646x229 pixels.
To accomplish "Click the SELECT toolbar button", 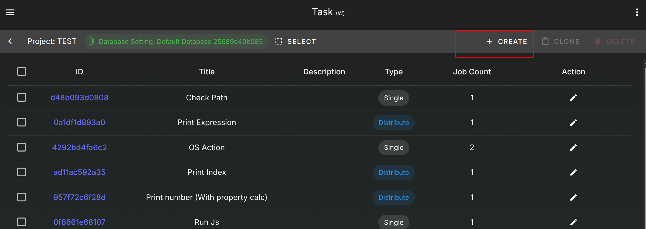I will tap(296, 42).
